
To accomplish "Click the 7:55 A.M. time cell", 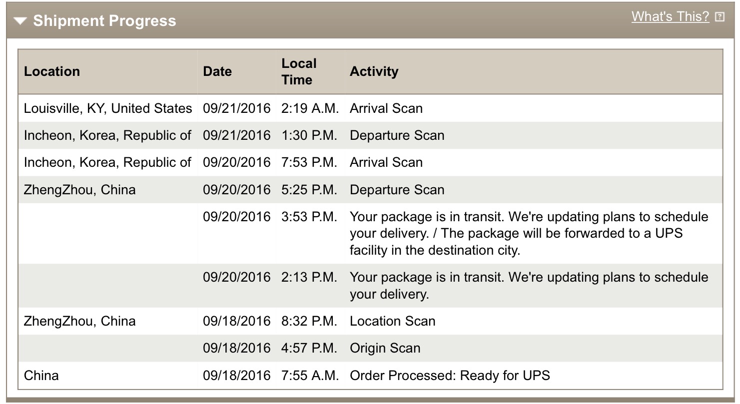I will [x=310, y=375].
